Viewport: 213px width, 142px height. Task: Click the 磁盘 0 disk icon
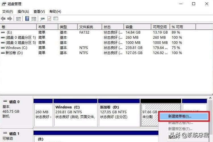(5, 101)
